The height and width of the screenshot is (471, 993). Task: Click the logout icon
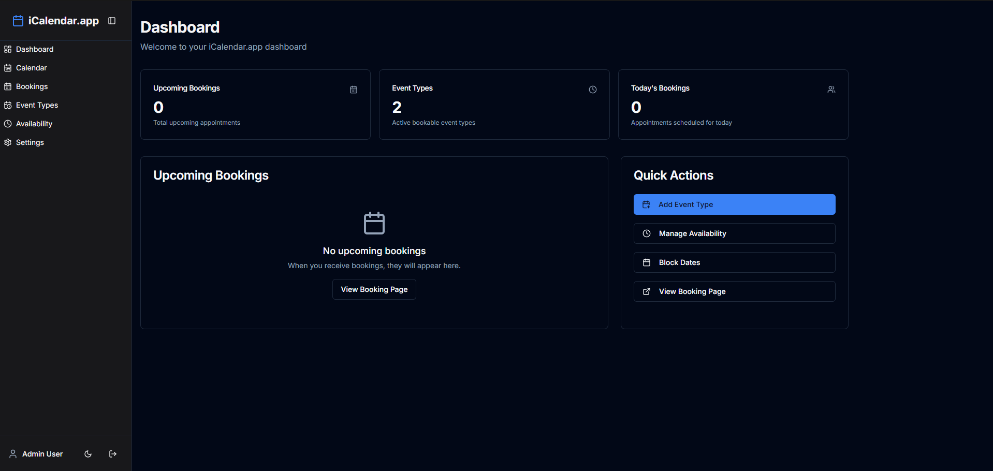point(113,454)
